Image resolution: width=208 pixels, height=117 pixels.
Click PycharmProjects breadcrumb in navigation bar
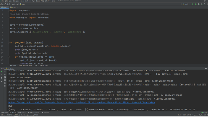pyautogui.click(x=5, y=4)
